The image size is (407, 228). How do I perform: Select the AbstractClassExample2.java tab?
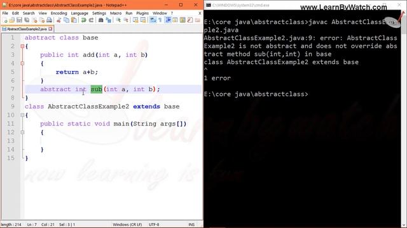[x=27, y=29]
